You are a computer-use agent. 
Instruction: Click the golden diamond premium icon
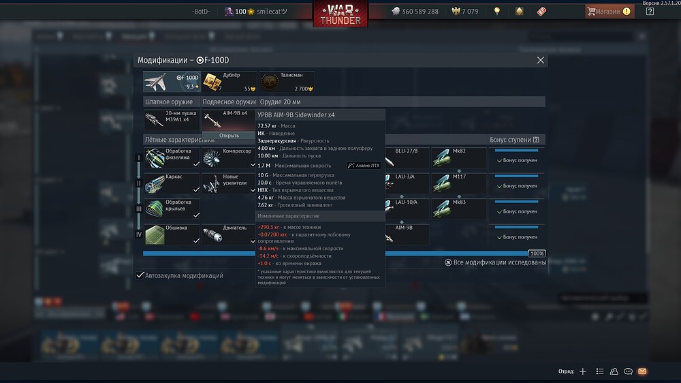[519, 12]
